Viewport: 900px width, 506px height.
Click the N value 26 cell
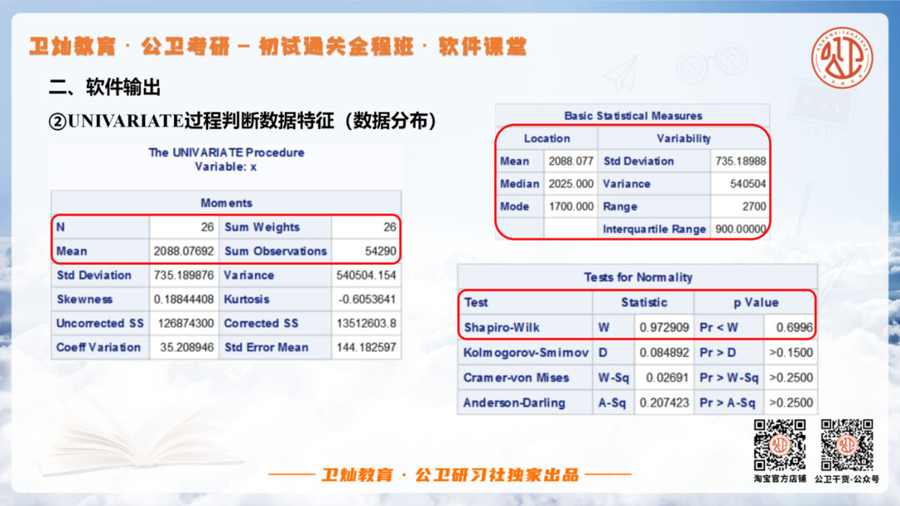tap(183, 227)
